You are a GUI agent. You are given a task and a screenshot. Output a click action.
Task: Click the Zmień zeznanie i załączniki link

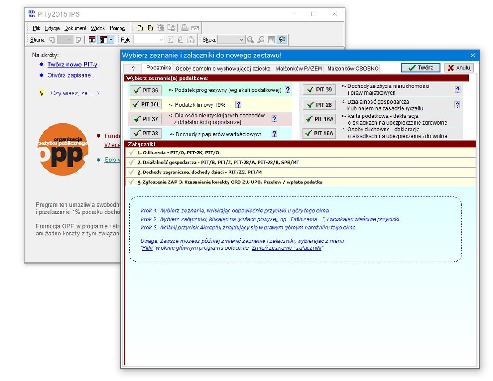(287, 248)
